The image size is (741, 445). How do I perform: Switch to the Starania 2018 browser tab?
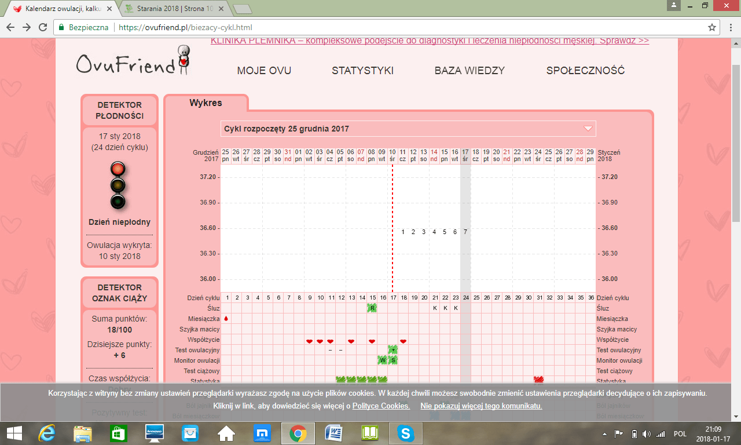177,9
